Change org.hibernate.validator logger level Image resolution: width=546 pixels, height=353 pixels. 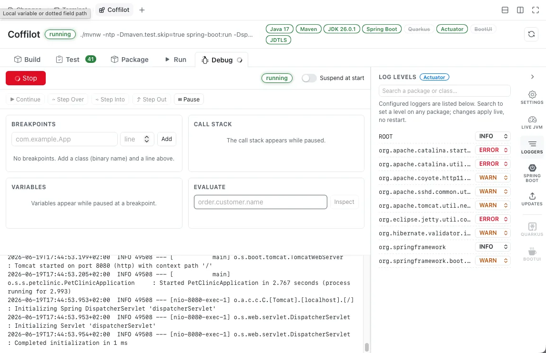(492, 233)
